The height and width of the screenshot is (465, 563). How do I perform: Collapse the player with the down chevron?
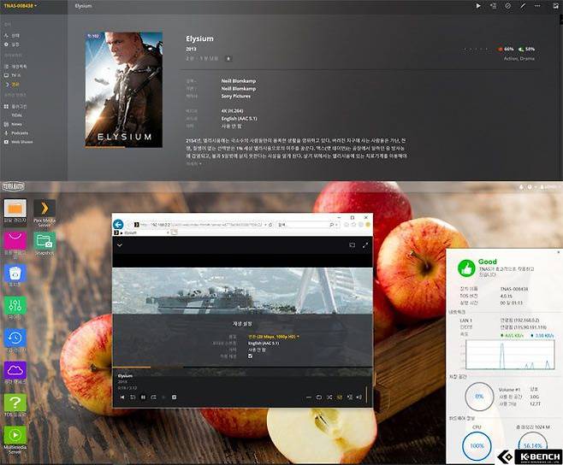[120, 244]
